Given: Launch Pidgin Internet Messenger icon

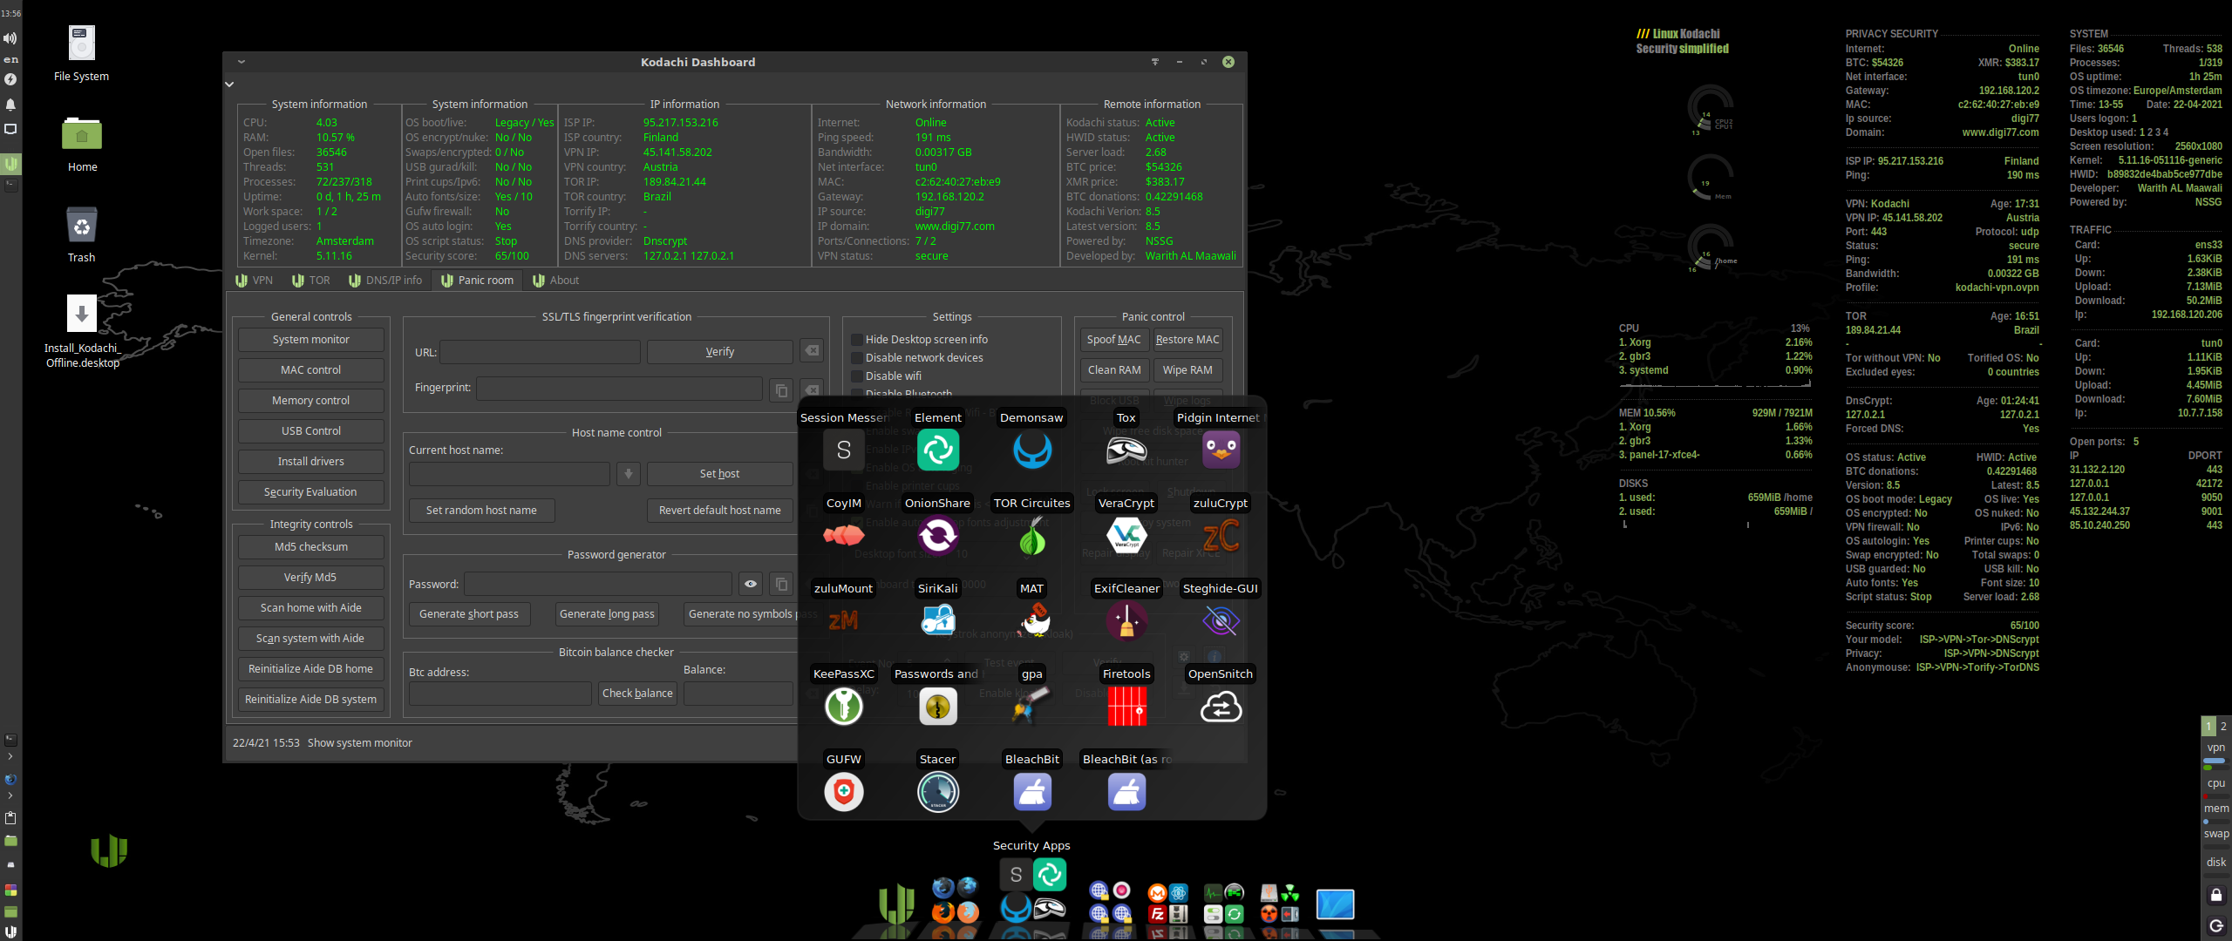Looking at the screenshot, I should pos(1220,450).
